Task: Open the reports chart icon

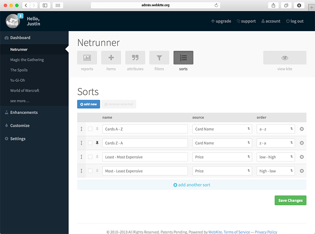Action: click(87, 58)
